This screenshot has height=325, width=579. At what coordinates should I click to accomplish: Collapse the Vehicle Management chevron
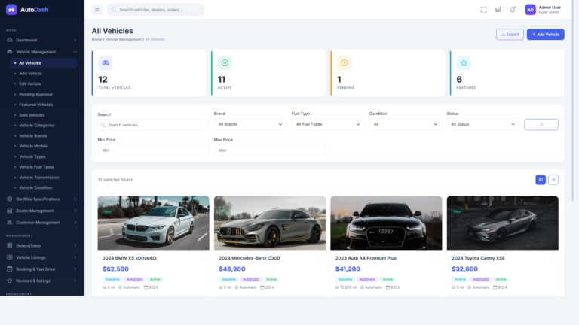pos(75,52)
